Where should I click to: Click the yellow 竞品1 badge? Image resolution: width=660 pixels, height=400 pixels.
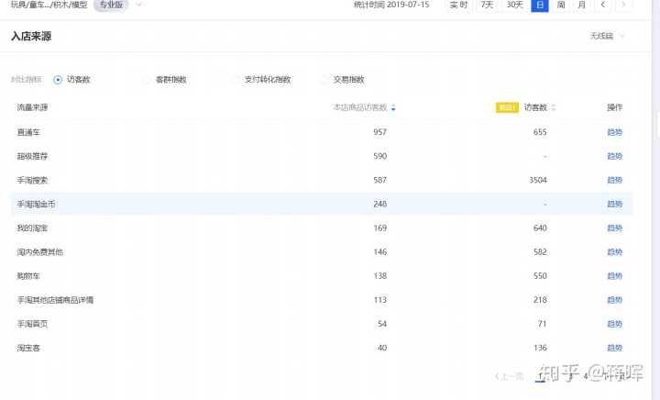506,108
